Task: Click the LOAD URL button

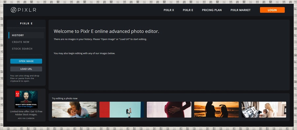Action: 26,69
